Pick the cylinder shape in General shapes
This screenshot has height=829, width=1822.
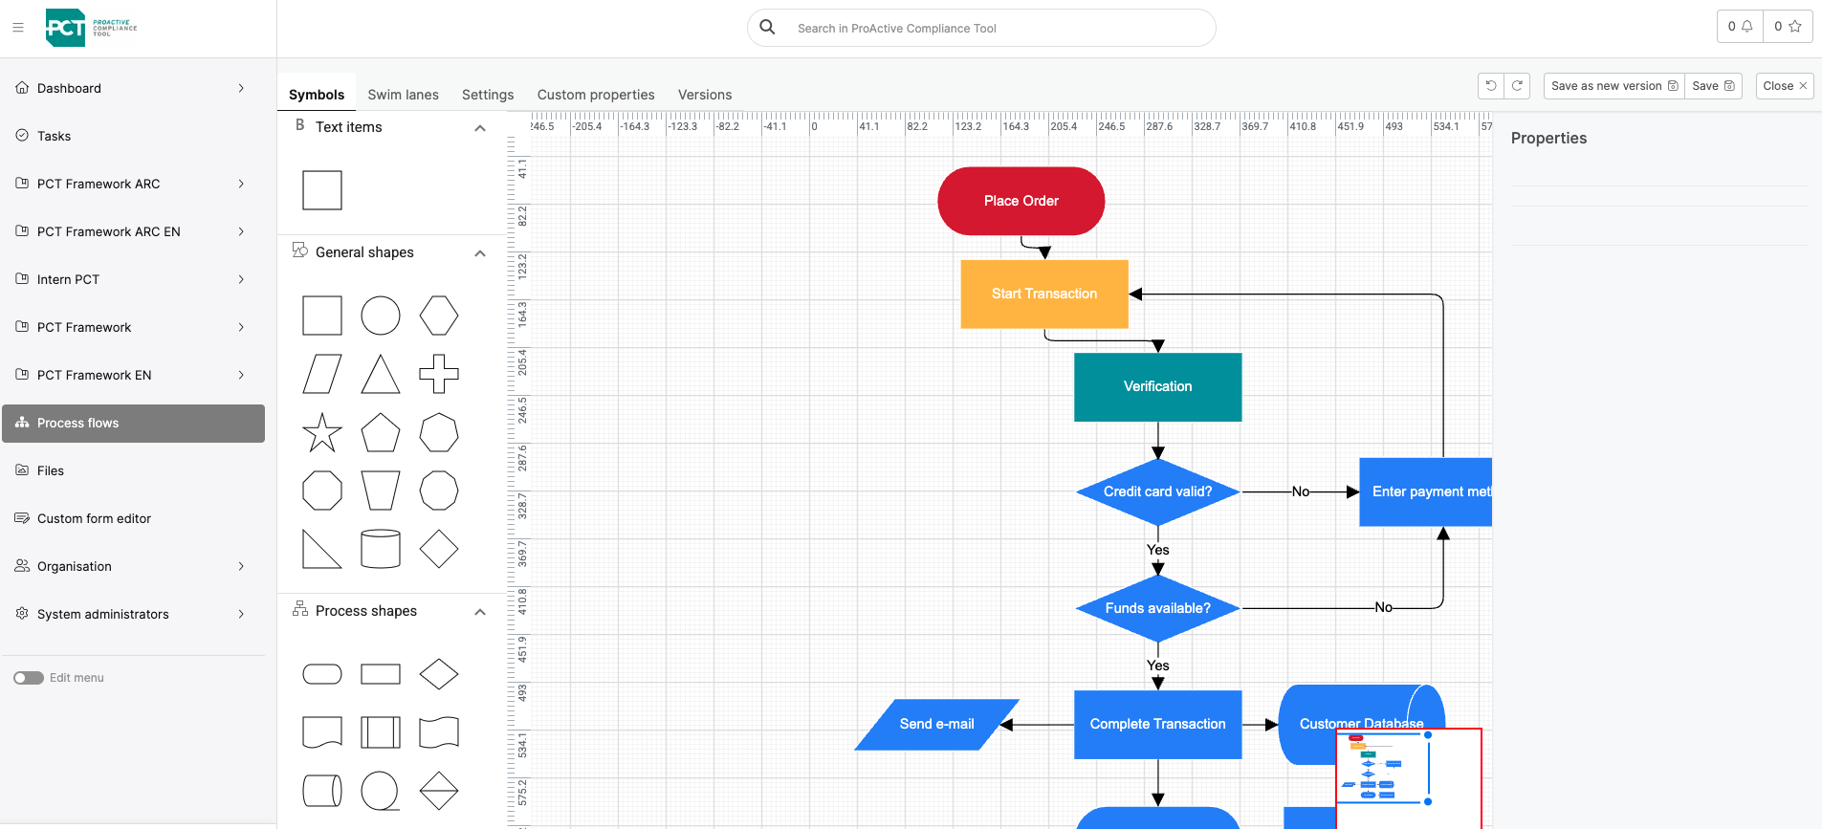coord(381,549)
